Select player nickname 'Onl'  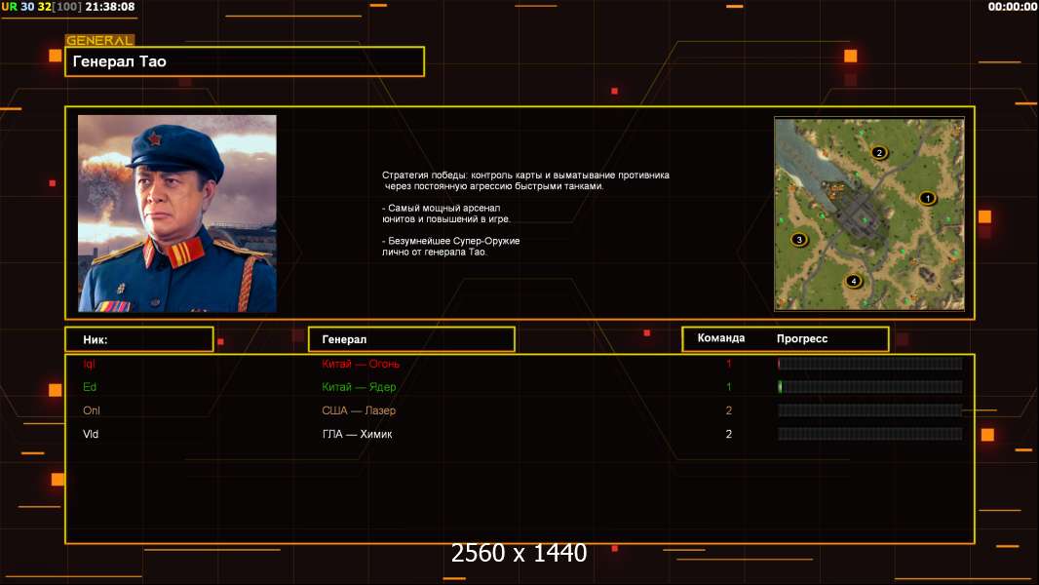(92, 410)
